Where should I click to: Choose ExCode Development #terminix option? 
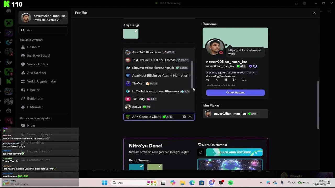click(x=159, y=91)
